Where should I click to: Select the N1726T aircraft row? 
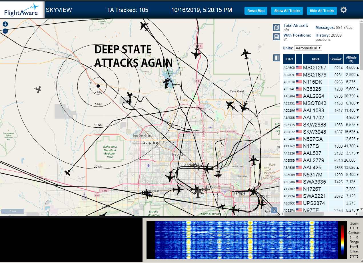pos(321,189)
